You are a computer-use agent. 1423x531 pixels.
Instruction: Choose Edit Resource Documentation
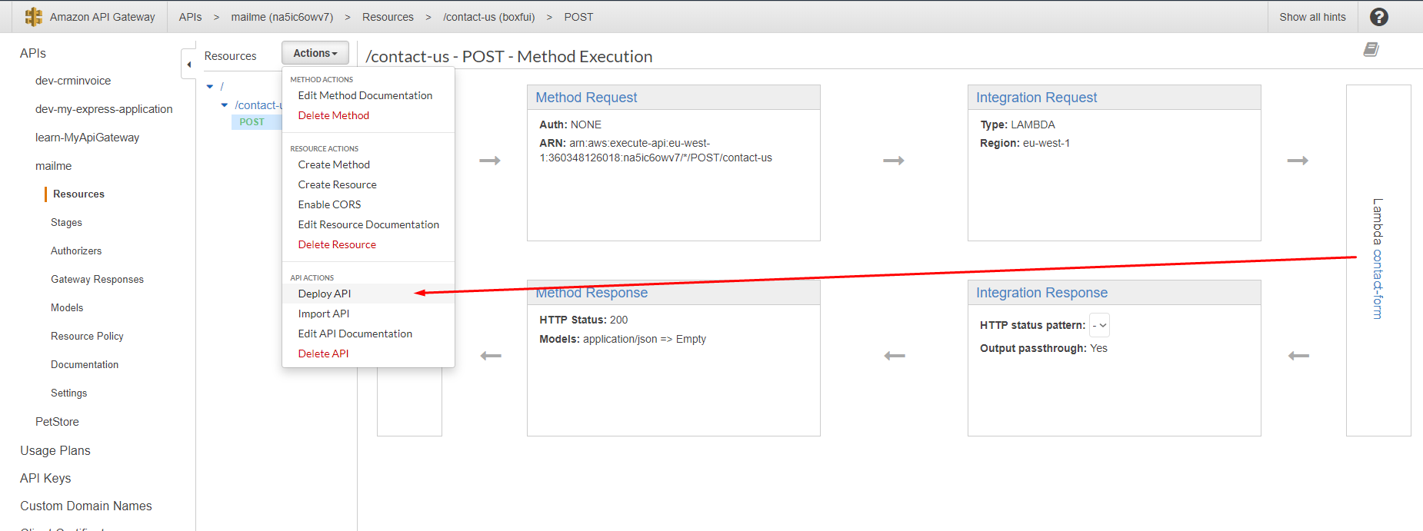368,224
